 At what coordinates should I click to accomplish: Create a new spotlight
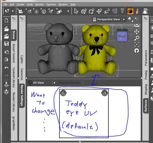[x=51, y=11]
